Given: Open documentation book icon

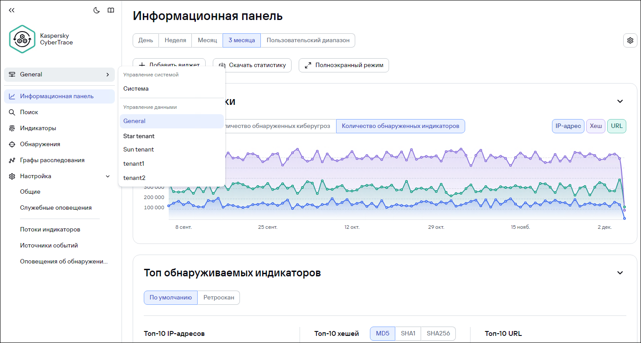Looking at the screenshot, I should click(111, 10).
